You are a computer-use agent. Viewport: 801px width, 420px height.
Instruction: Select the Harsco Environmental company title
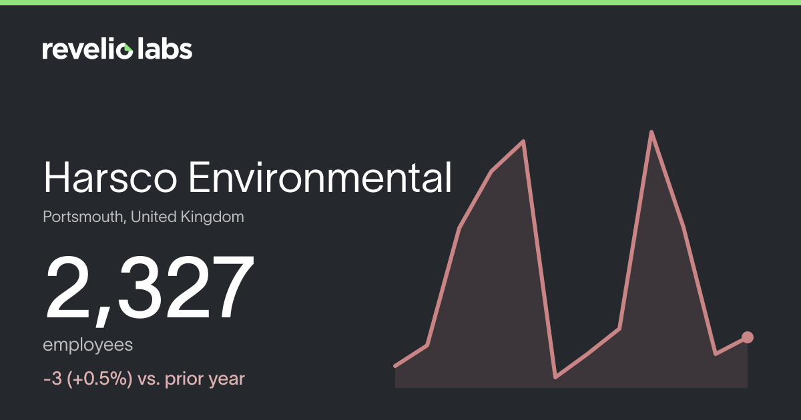point(248,177)
